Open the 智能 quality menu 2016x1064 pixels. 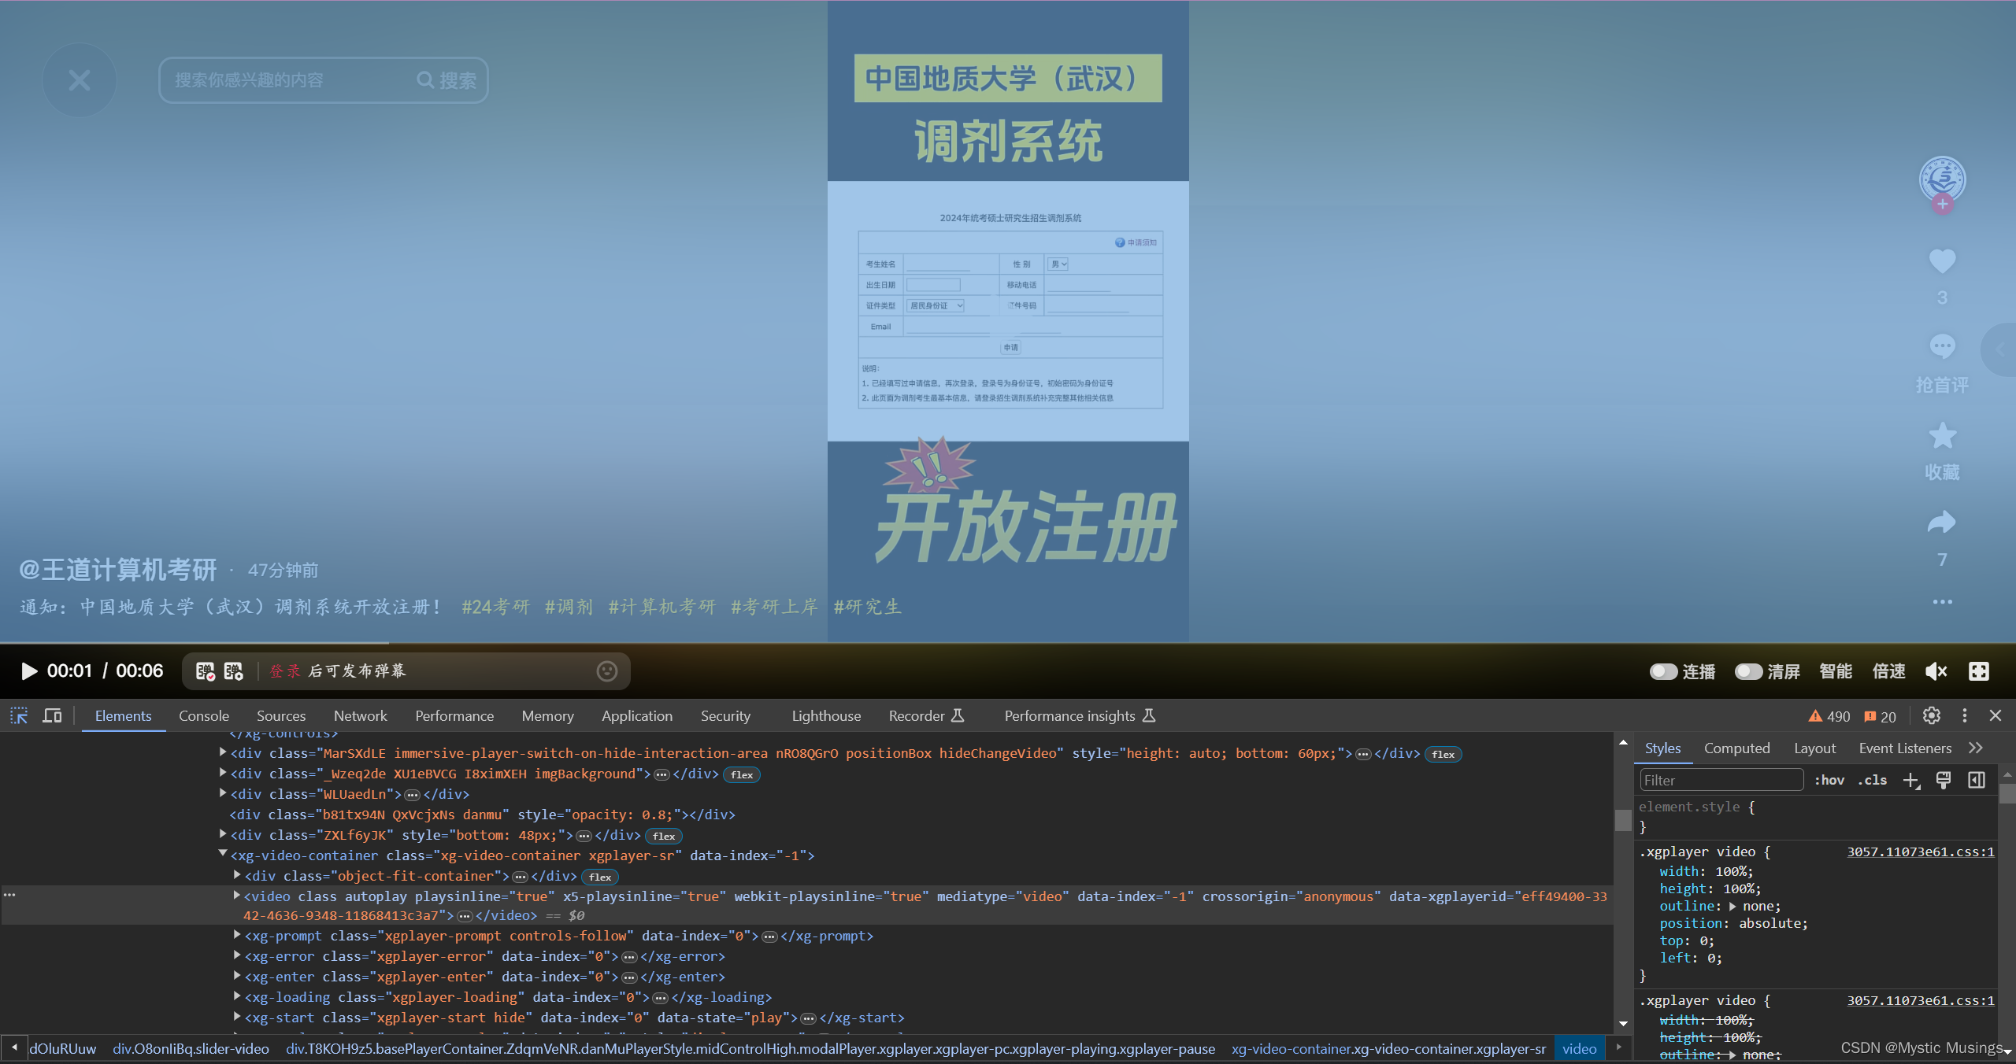(1836, 671)
